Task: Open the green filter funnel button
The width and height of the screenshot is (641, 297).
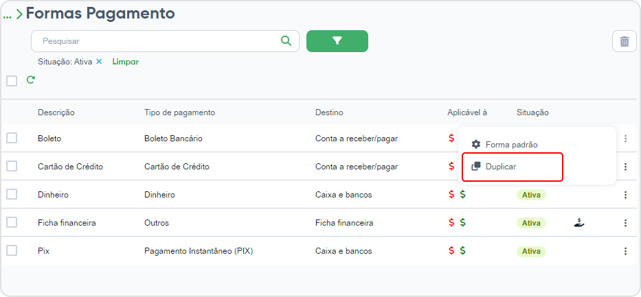Action: (337, 40)
